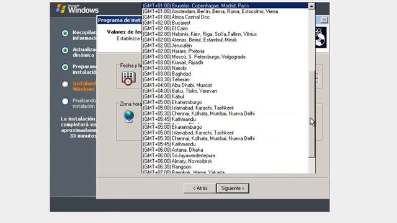Pick the Nairobi time zone
Screen dimensions: 397x223
(225, 68)
